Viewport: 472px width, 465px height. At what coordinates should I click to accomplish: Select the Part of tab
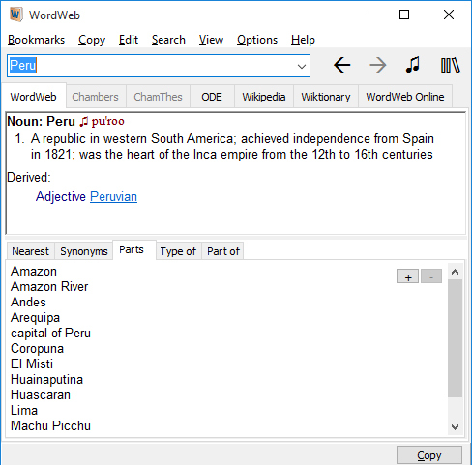click(x=223, y=251)
